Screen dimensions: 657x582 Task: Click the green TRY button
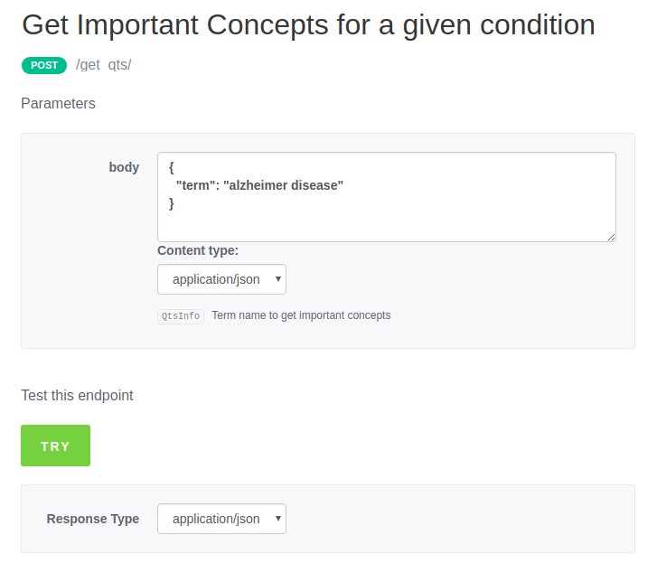pyautogui.click(x=55, y=446)
